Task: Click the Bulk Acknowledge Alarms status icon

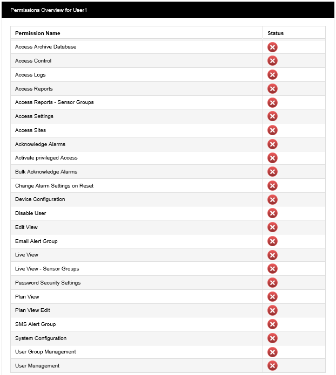Action: click(x=273, y=172)
